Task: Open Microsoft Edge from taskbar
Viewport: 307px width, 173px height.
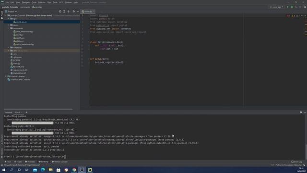Action: (x=43, y=170)
